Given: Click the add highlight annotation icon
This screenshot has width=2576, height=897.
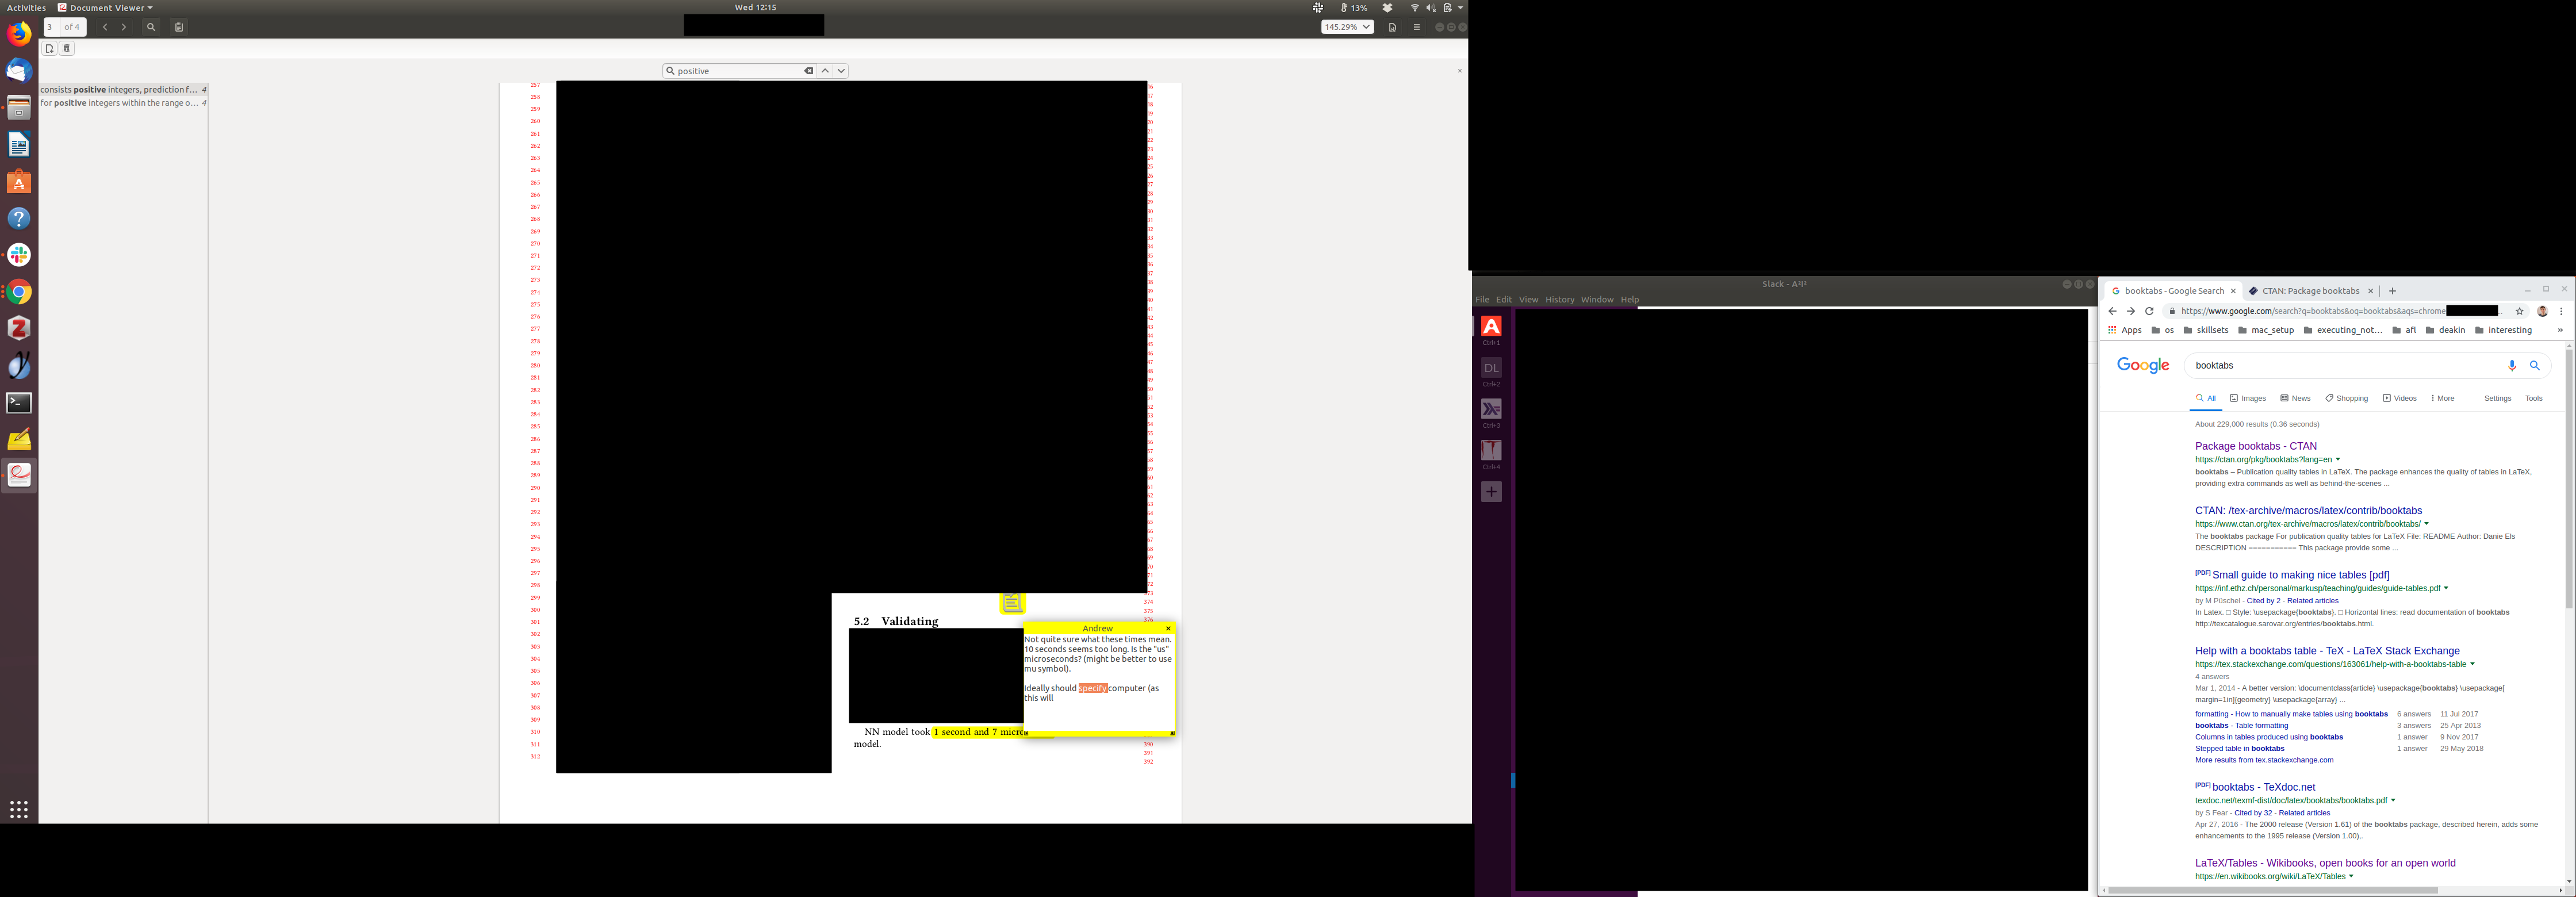Looking at the screenshot, I should [x=67, y=48].
